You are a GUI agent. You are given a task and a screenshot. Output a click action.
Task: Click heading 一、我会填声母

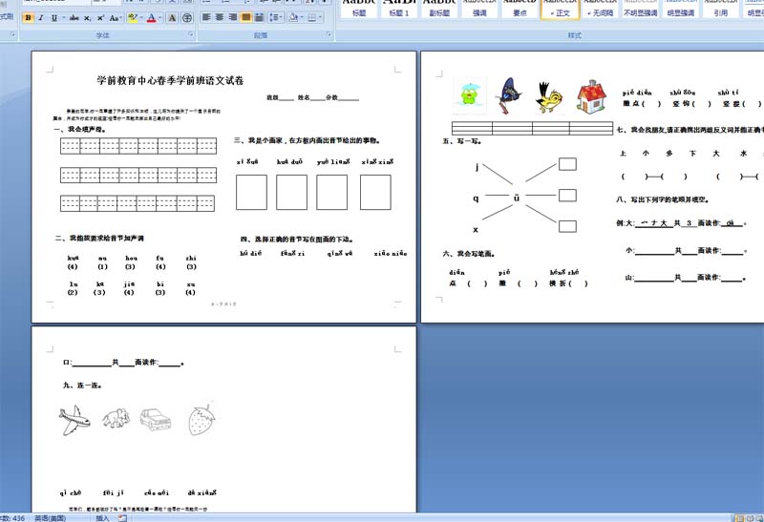pos(80,129)
